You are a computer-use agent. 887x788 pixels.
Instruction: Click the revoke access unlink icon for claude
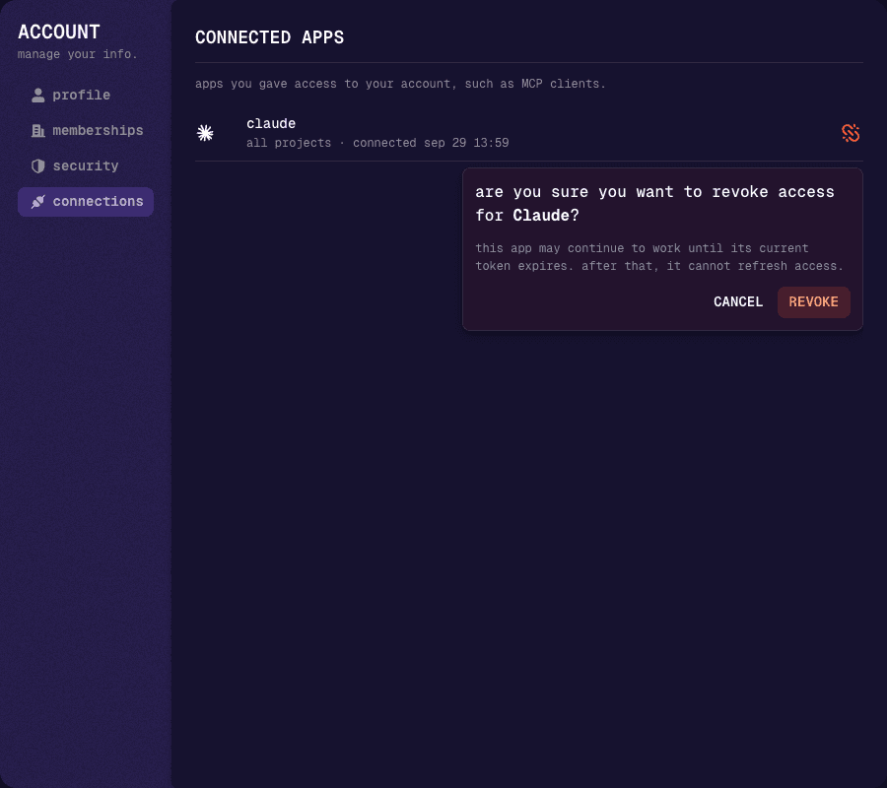tap(851, 133)
